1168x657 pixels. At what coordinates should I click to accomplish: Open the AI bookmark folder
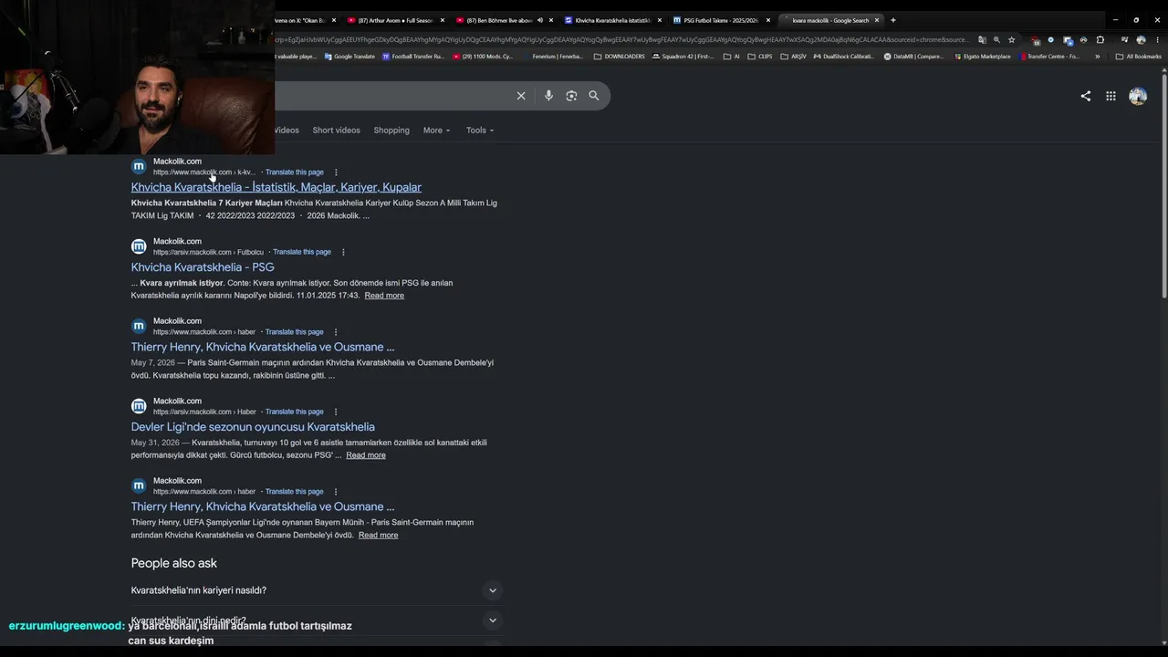732,57
